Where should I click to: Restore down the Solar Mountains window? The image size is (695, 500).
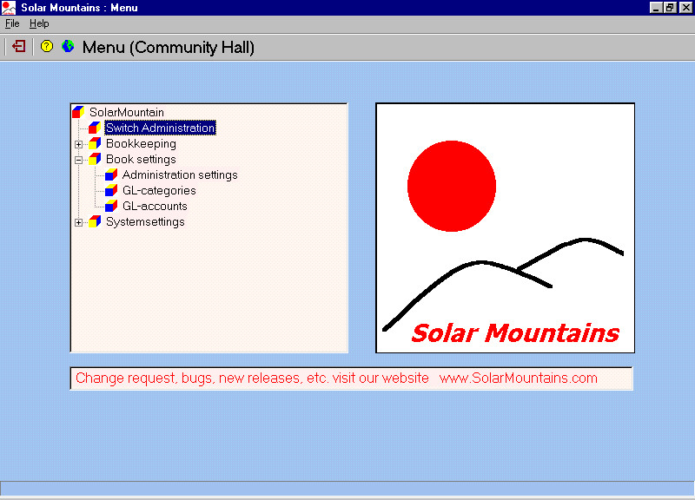point(670,8)
